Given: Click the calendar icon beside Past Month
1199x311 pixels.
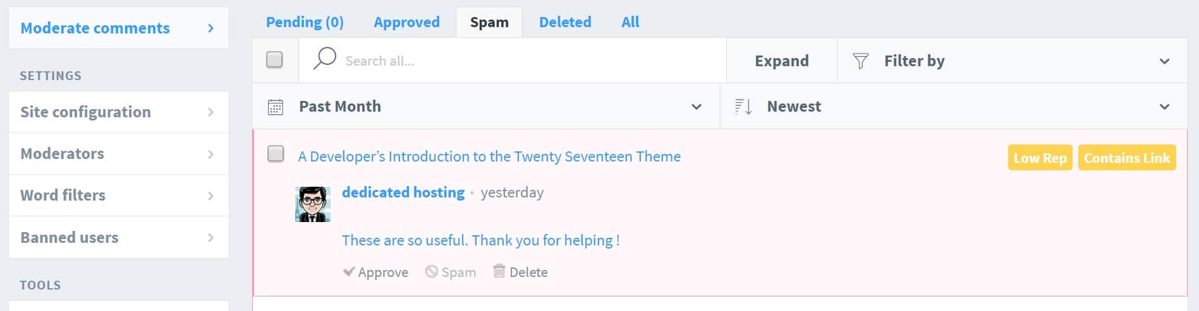Looking at the screenshot, I should click(276, 107).
